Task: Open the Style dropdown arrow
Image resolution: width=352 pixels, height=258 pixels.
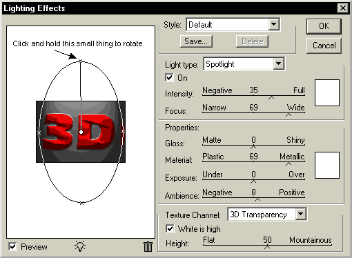Action: [x=274, y=24]
